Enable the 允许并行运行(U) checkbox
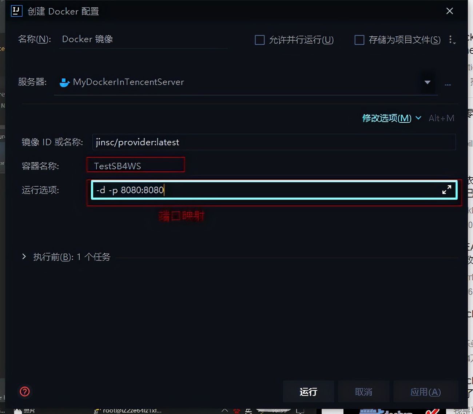Image resolution: width=473 pixels, height=414 pixels. point(259,40)
